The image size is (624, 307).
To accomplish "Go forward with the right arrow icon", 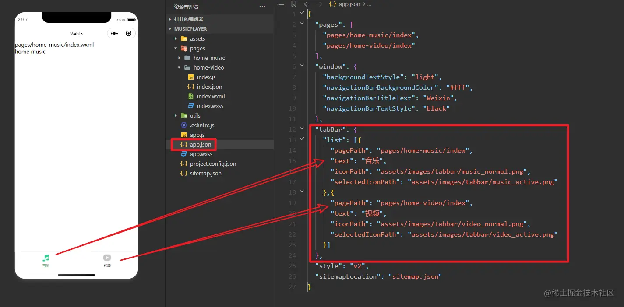I will click(x=319, y=4).
